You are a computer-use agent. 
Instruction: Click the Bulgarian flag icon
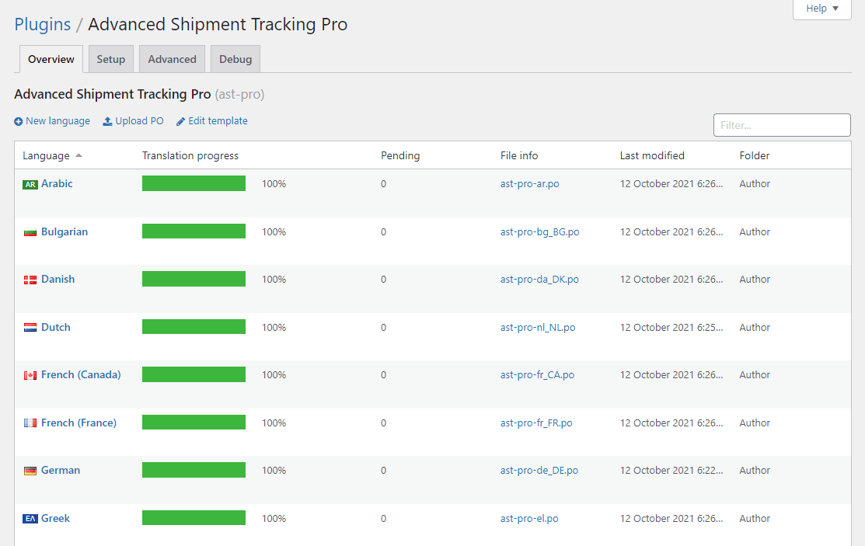point(30,232)
